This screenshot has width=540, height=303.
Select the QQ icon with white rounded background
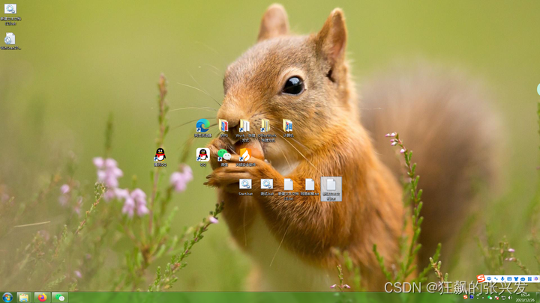(x=202, y=157)
